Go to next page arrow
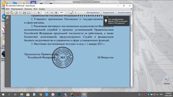Image resolution: width=173 pixels, height=97 pixels. tap(39, 13)
